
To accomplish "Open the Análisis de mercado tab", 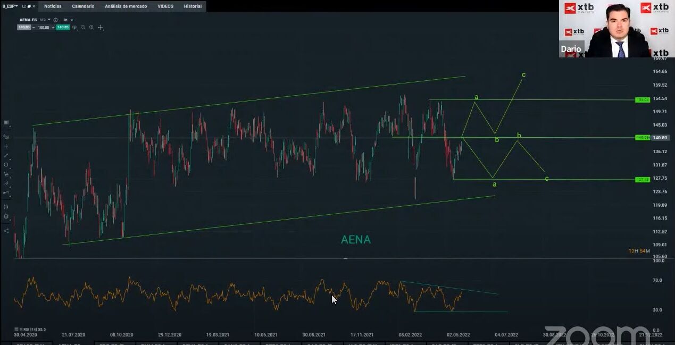I will click(x=127, y=6).
